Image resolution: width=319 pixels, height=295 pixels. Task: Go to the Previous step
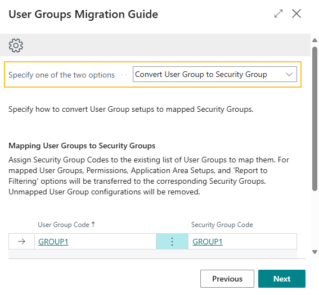pyautogui.click(x=227, y=279)
